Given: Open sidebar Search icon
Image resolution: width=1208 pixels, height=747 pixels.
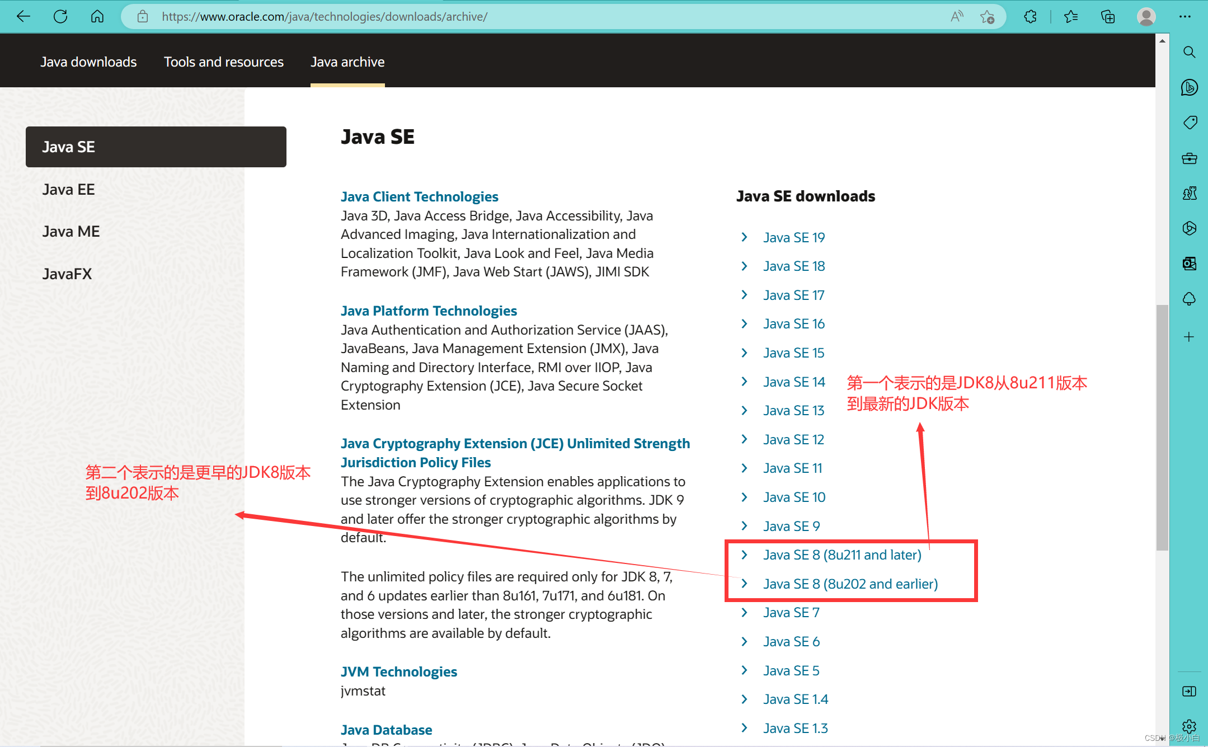Looking at the screenshot, I should [x=1189, y=52].
